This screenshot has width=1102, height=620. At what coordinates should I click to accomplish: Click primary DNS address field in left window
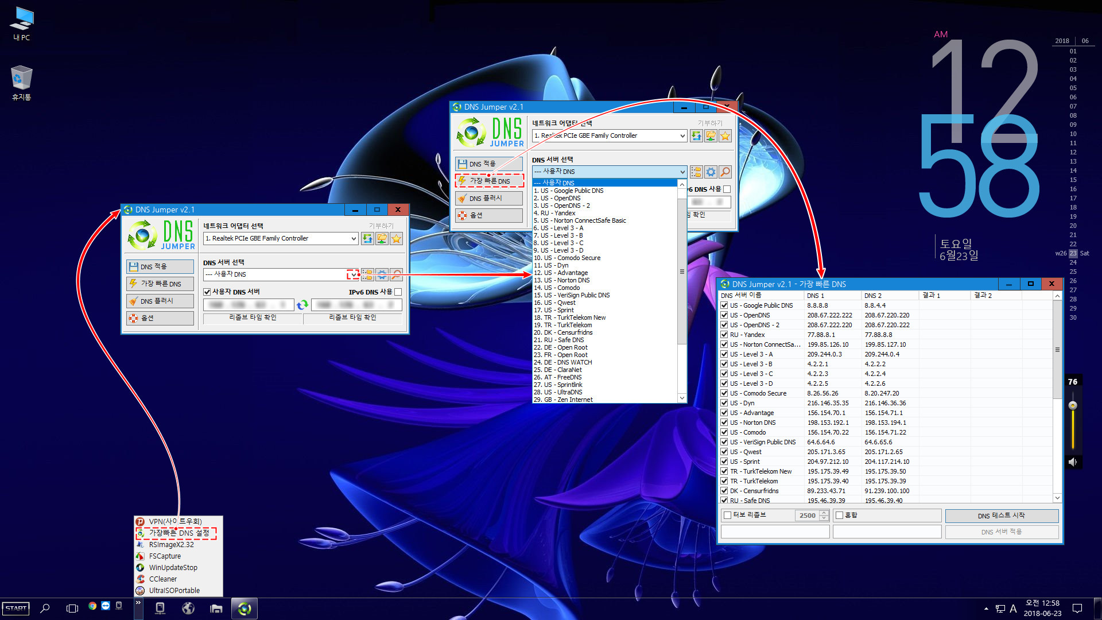249,305
